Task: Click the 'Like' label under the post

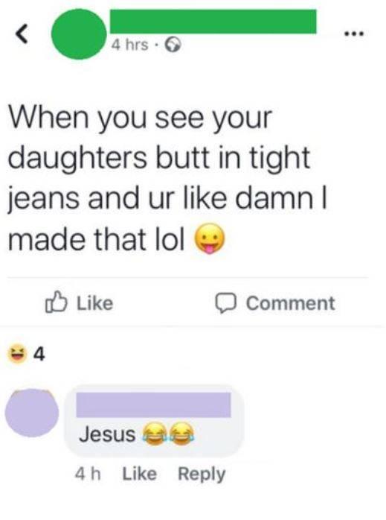Action: pyautogui.click(x=95, y=303)
